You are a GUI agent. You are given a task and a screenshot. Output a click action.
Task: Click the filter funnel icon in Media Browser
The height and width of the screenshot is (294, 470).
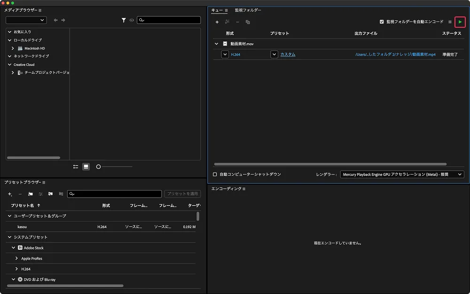coord(124,20)
